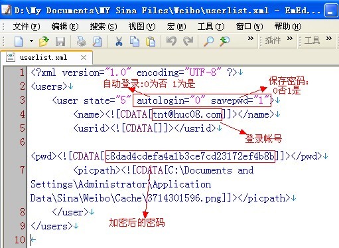The image size is (339, 248).
Task: Click the Print Preview icon
Action: pos(98,41)
